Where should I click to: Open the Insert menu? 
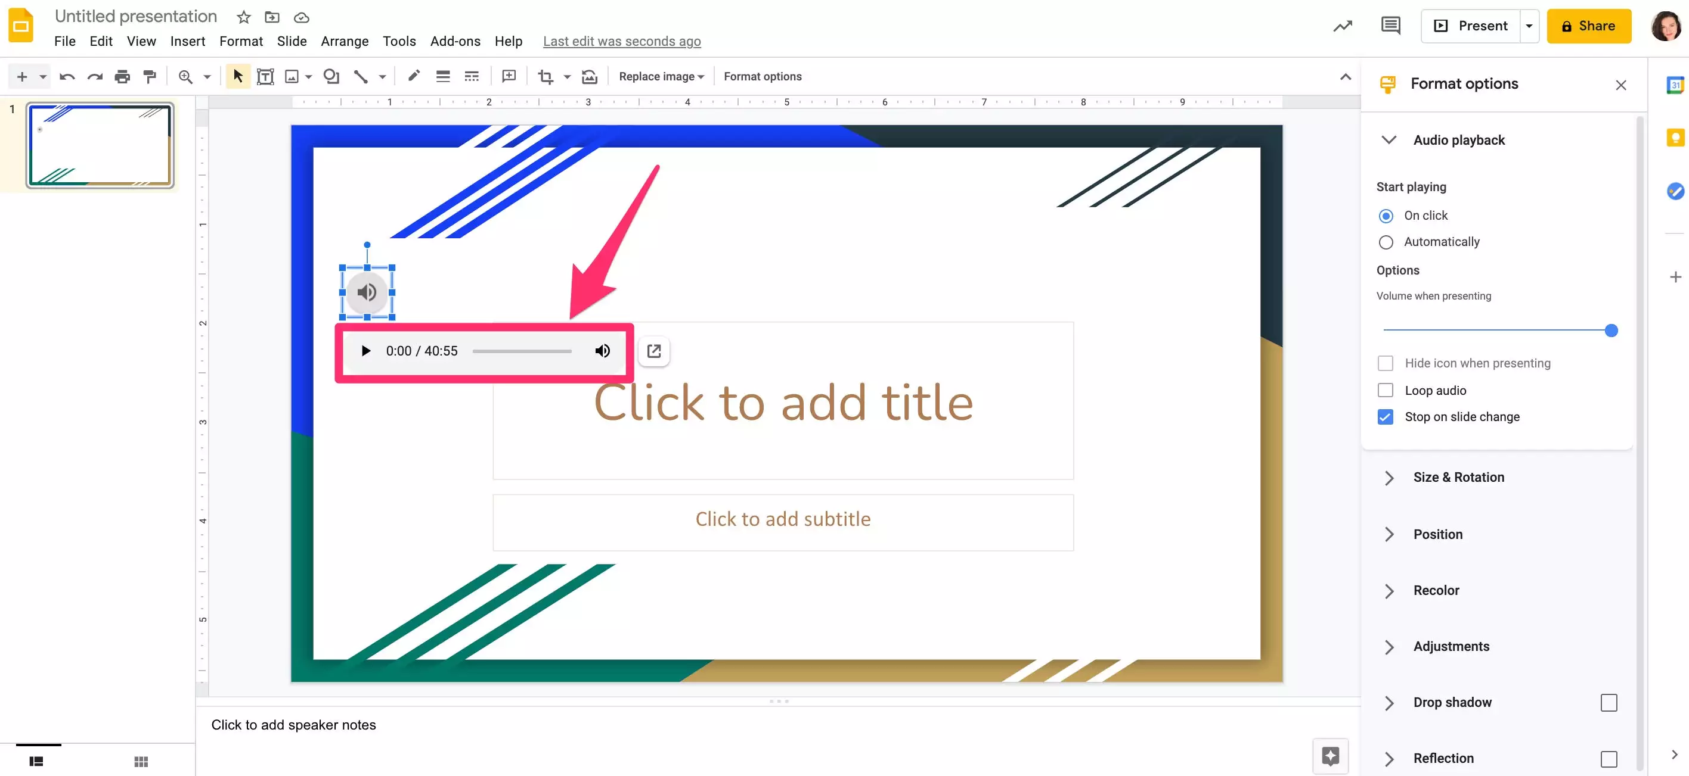click(188, 41)
